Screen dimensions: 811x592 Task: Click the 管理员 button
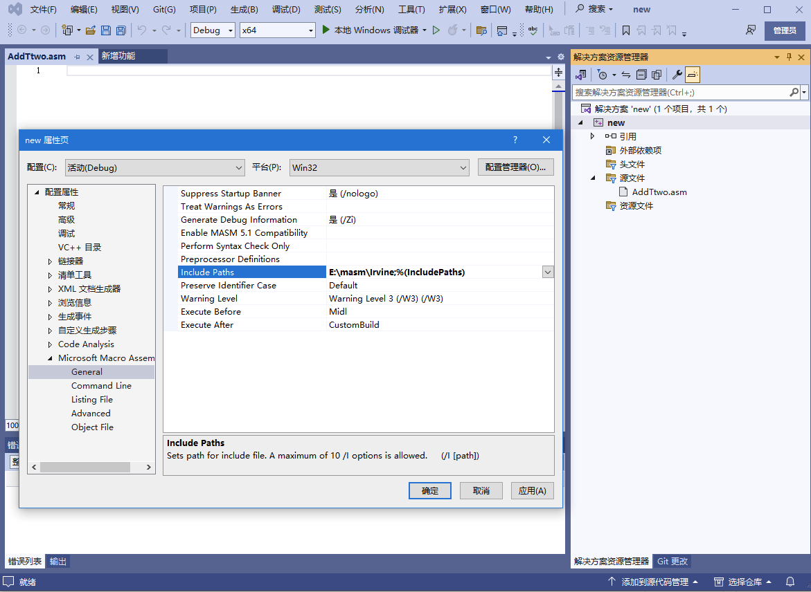pyautogui.click(x=785, y=30)
